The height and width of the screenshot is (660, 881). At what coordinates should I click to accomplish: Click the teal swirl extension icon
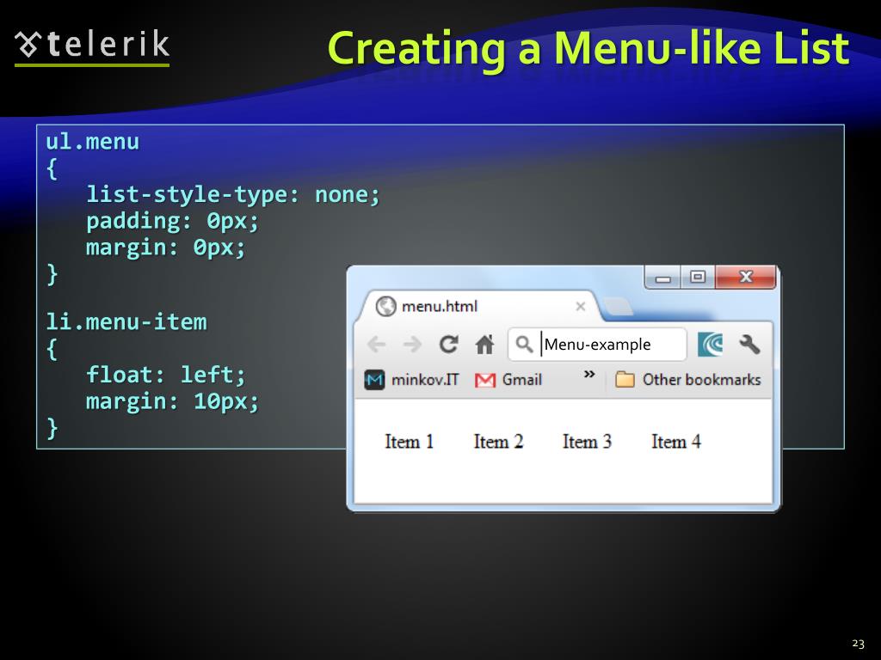(x=710, y=344)
